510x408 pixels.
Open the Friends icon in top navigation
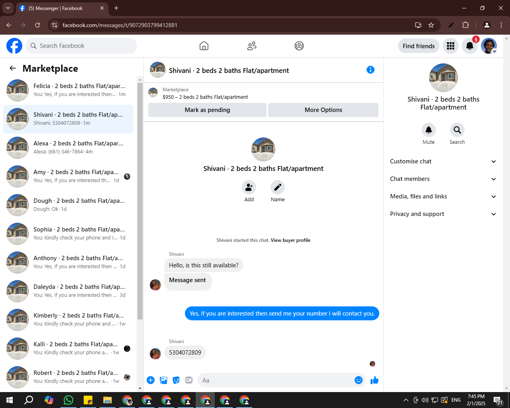click(252, 46)
